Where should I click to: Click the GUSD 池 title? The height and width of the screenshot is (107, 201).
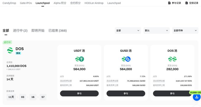pyautogui.click(x=126, y=51)
